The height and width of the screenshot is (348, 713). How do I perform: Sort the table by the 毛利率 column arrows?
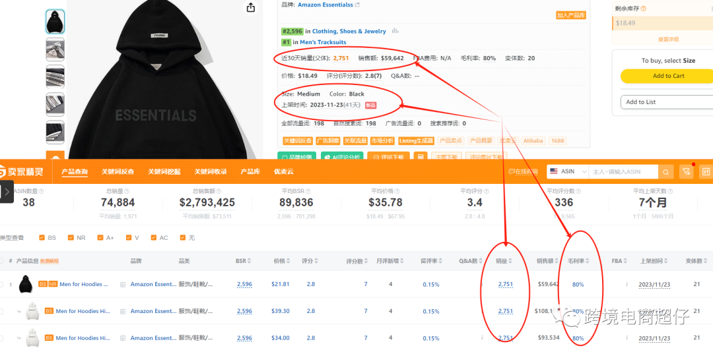point(587,261)
